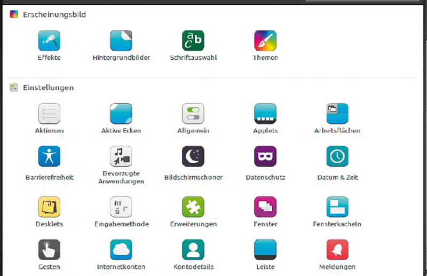Open the Schriftauswahl font settings
The width and height of the screenshot is (427, 276).
click(193, 41)
